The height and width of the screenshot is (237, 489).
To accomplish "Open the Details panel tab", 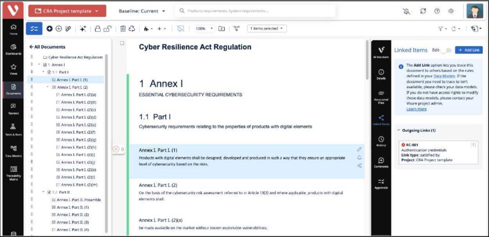I will [381, 74].
